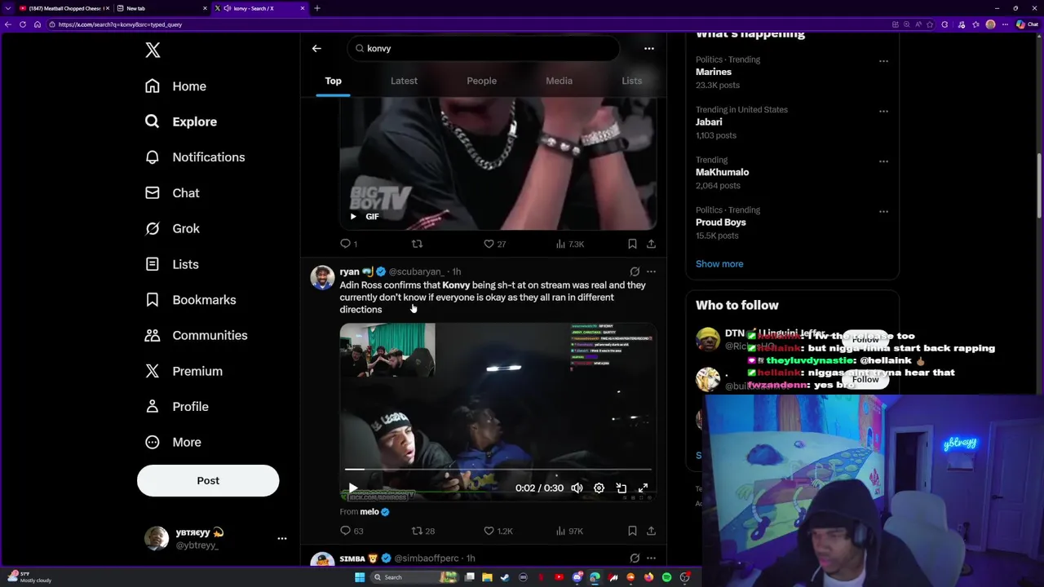1044x587 pixels.
Task: Go to Home in sidebar
Action: pyautogui.click(x=175, y=86)
